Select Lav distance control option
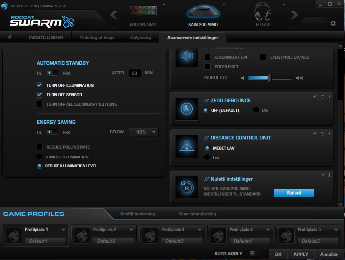This screenshot has width=345, height=260. pos(207,157)
